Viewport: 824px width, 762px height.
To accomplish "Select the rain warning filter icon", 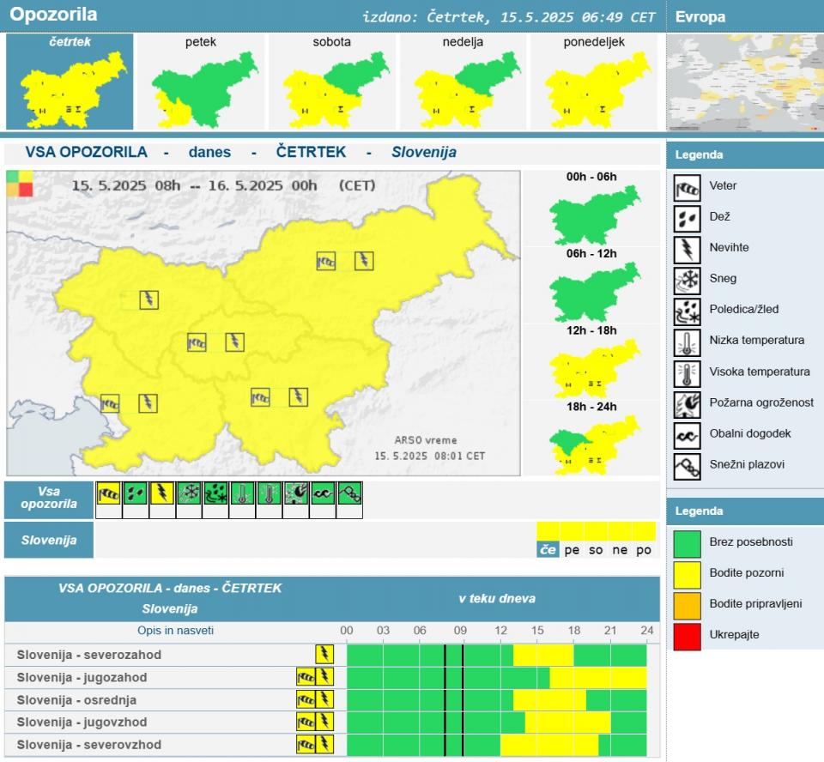I will (x=136, y=493).
